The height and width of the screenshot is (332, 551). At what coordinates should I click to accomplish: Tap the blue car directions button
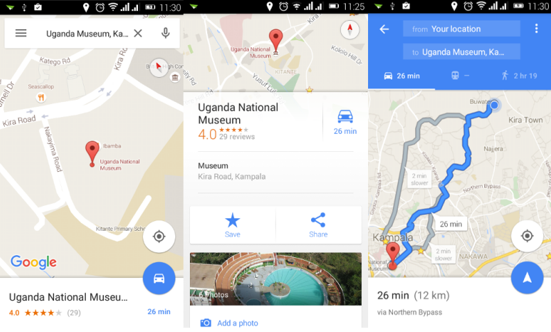[159, 278]
